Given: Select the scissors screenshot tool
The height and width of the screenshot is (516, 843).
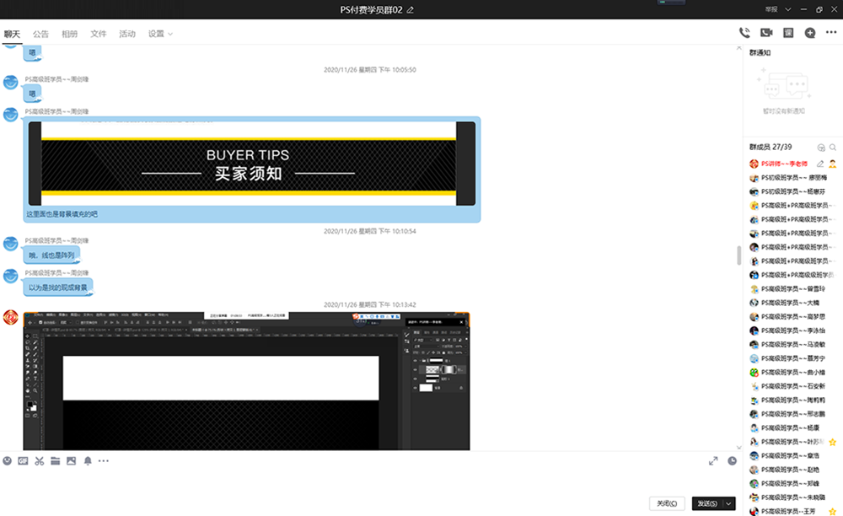Looking at the screenshot, I should click(39, 461).
